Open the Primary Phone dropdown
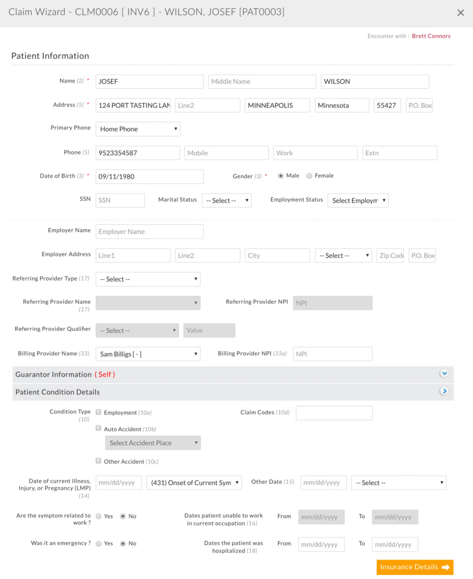 [138, 129]
